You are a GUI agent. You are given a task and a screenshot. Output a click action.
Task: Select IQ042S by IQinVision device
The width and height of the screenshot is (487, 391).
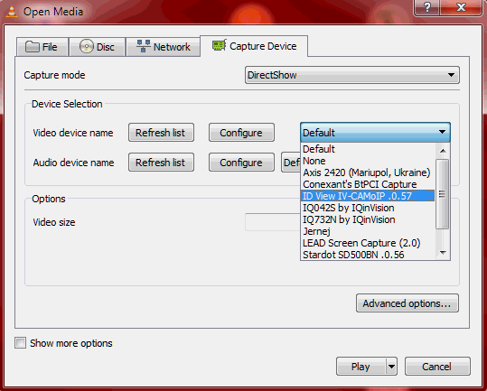[x=368, y=208]
